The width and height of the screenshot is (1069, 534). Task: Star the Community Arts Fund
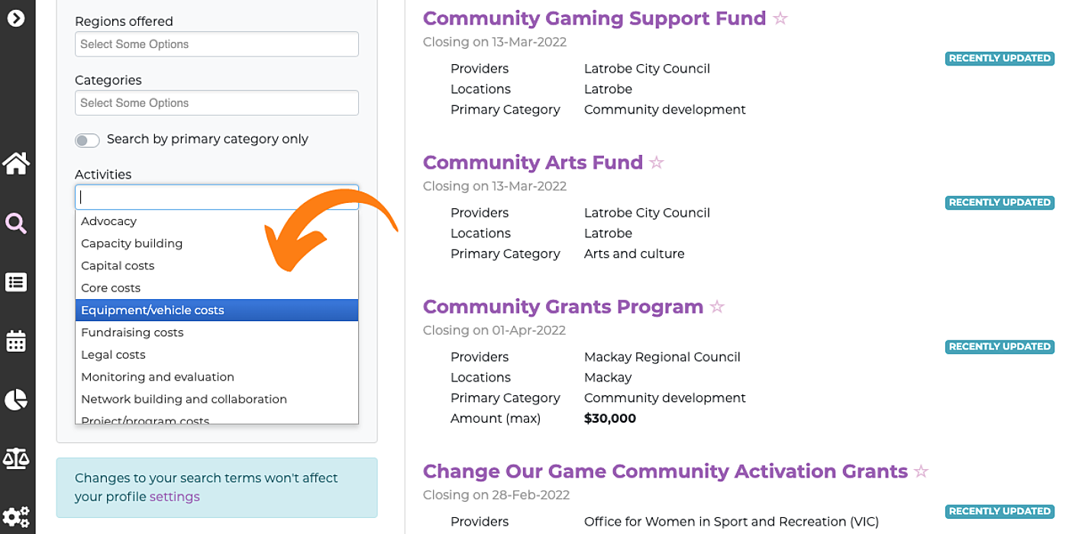(x=657, y=162)
